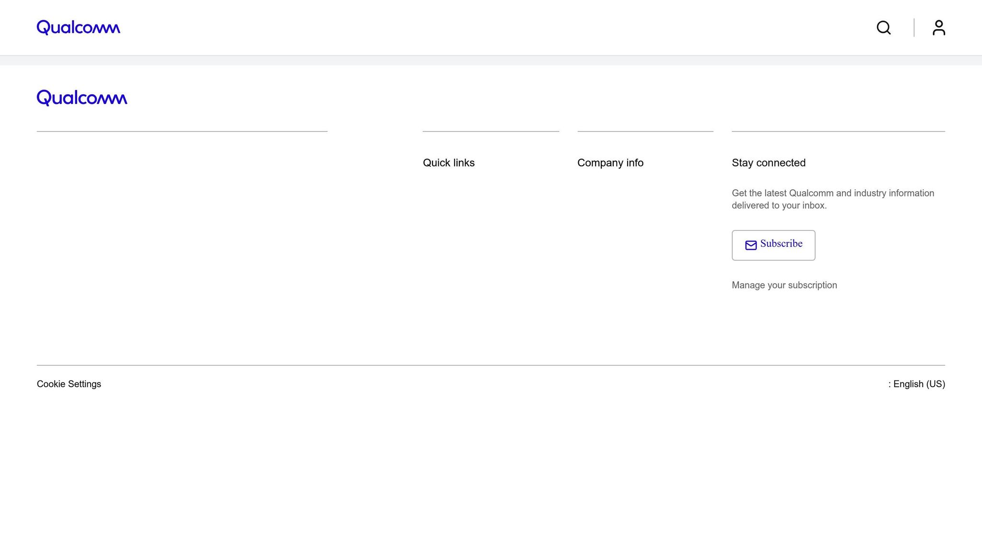Click the long divider above Cookie Settings
This screenshot has height=552, width=982.
(491, 365)
